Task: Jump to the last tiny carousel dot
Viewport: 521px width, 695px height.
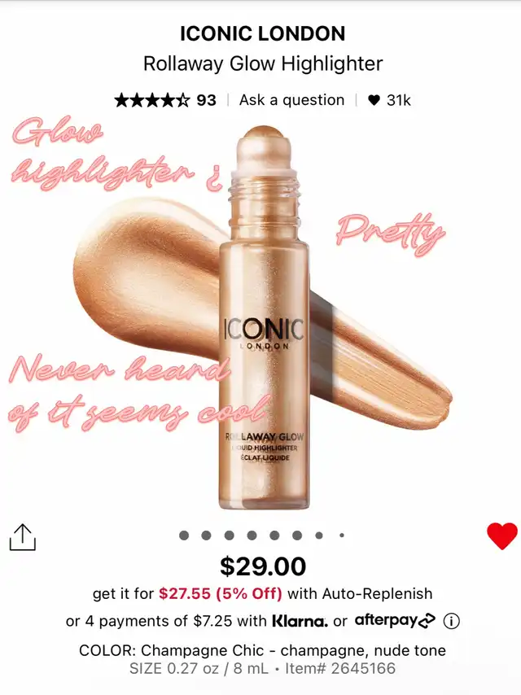Action: (342, 535)
